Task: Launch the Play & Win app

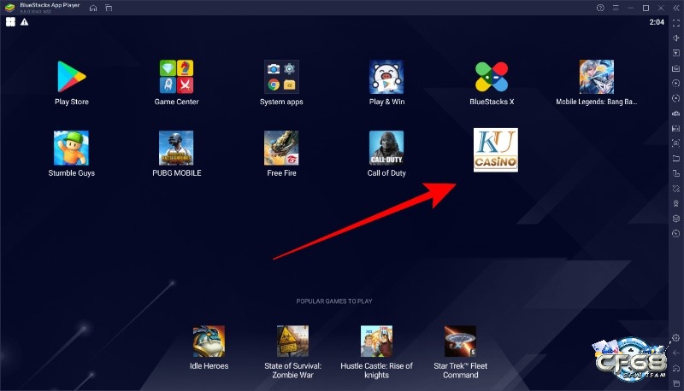Action: (x=386, y=77)
